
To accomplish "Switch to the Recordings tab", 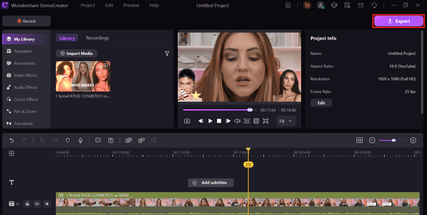I will pos(97,38).
